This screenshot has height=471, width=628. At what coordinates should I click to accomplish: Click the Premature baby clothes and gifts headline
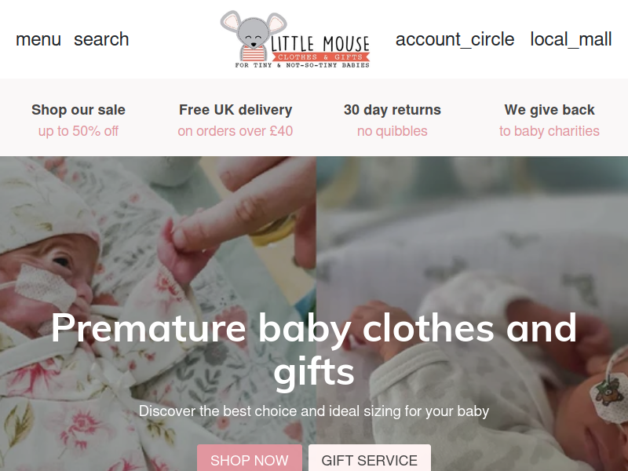coord(314,349)
